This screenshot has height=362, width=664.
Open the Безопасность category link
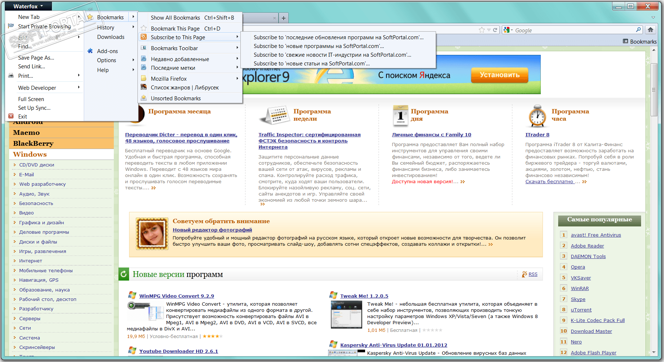click(36, 203)
